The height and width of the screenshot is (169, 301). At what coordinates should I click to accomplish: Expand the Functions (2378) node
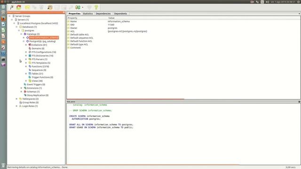(x=26, y=67)
